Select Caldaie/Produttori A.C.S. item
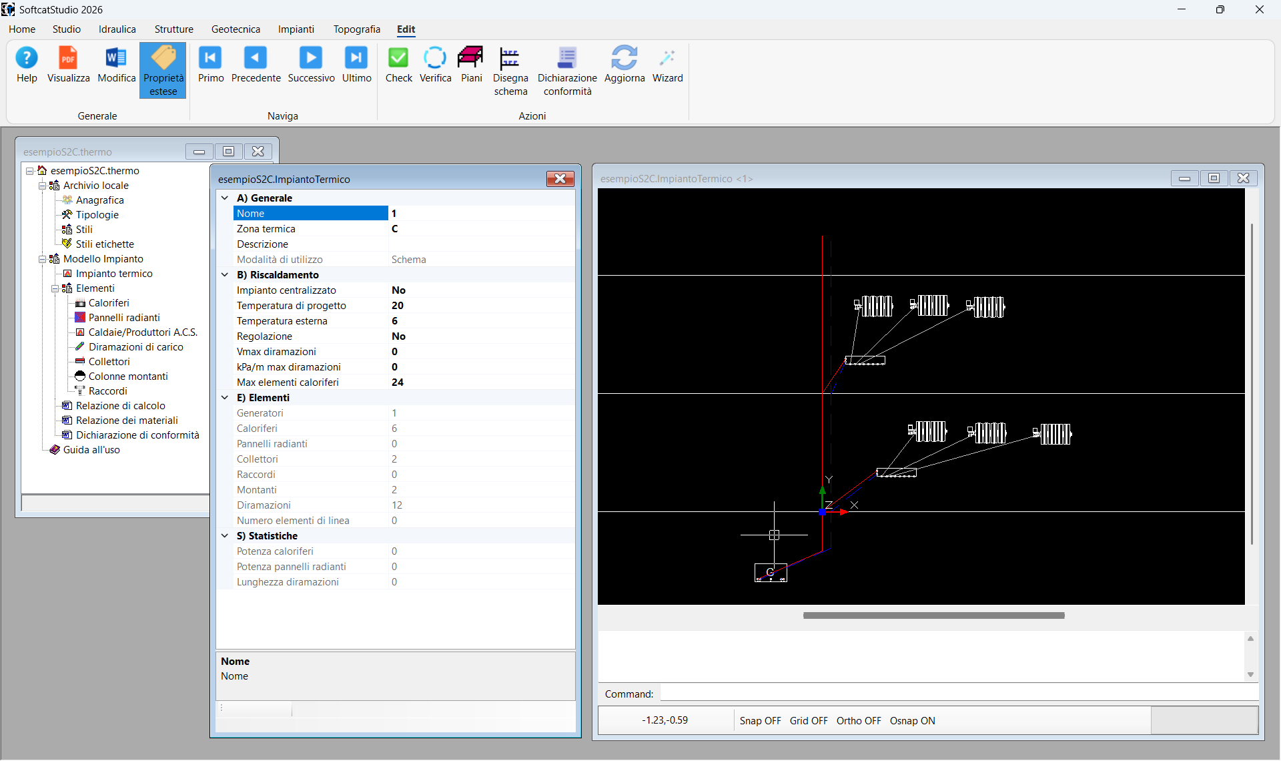This screenshot has height=761, width=1281. click(x=143, y=332)
